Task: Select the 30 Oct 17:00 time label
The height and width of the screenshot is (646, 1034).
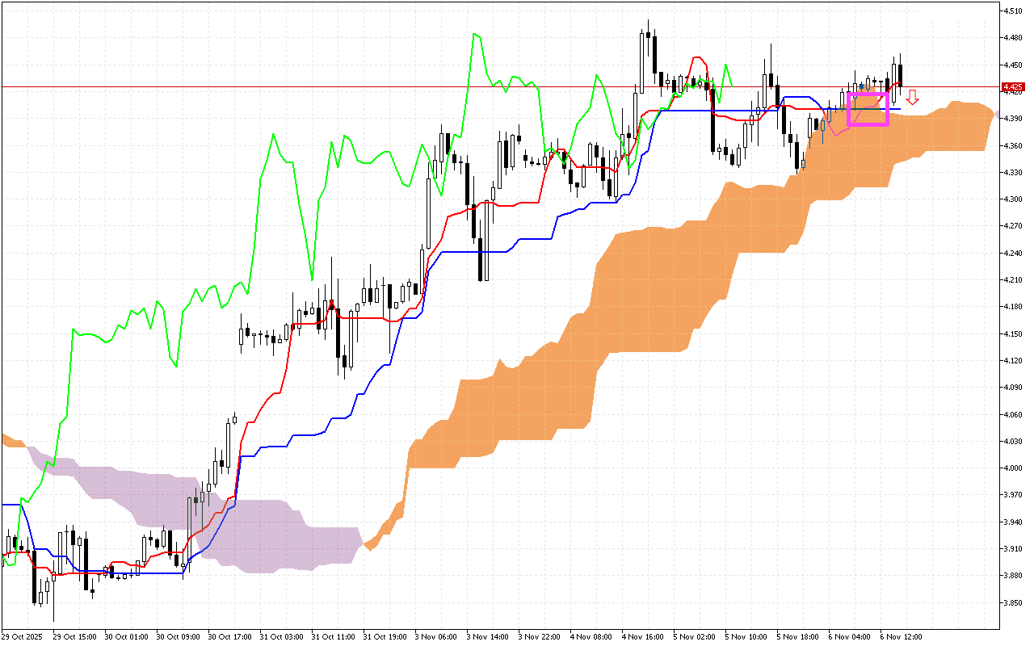Action: tap(229, 637)
